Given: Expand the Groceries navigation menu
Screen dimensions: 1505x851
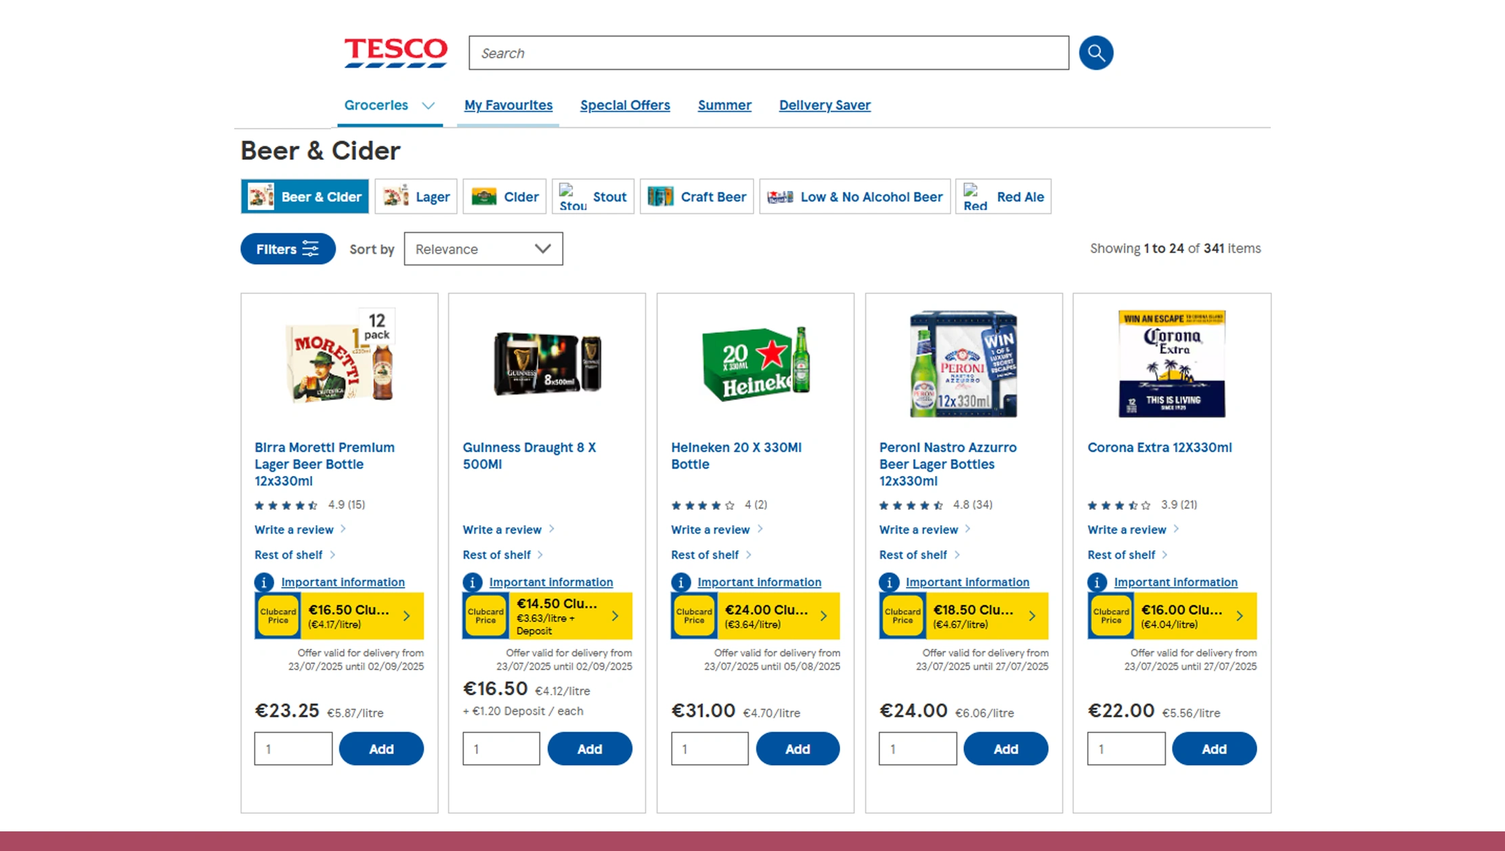Looking at the screenshot, I should pos(389,105).
